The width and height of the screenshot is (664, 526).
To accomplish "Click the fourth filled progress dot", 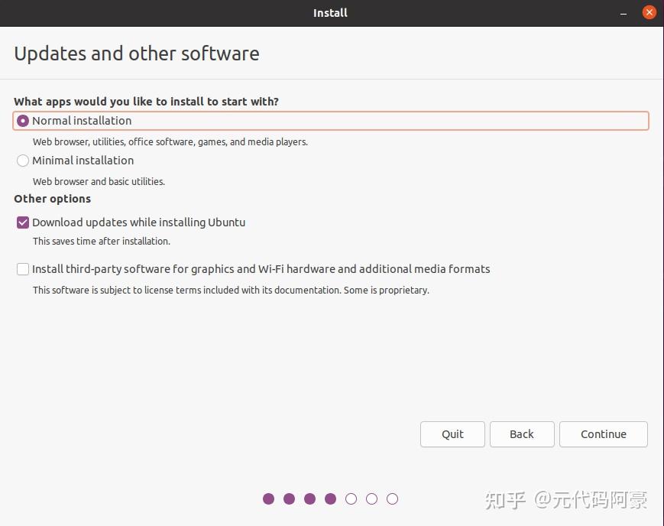I will (330, 498).
